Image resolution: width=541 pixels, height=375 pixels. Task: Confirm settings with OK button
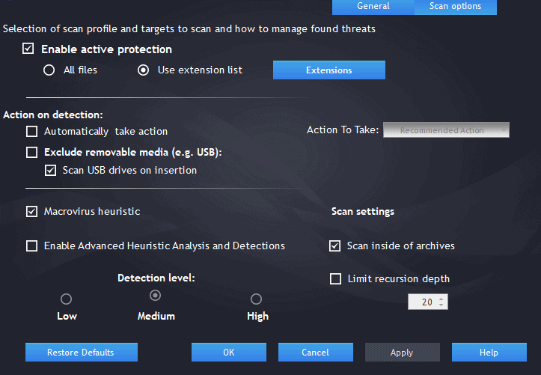click(229, 353)
